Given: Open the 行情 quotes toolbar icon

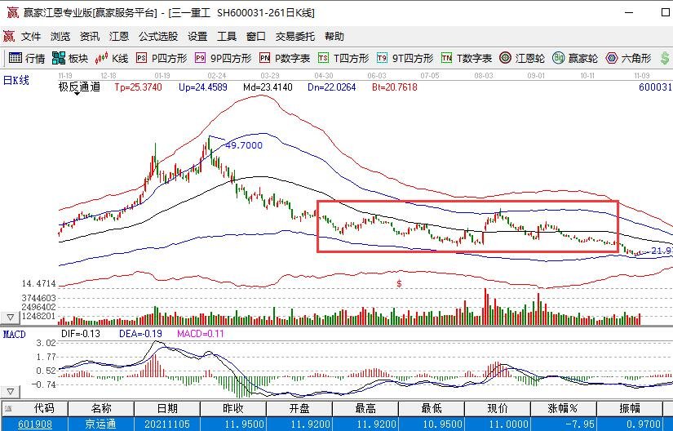Looking at the screenshot, I should tap(15, 58).
